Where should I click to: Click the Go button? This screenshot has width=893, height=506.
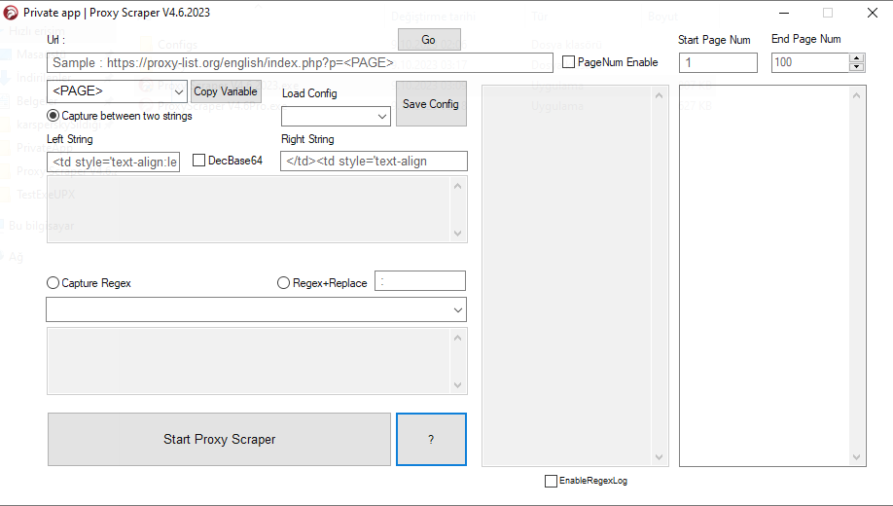[x=429, y=40]
